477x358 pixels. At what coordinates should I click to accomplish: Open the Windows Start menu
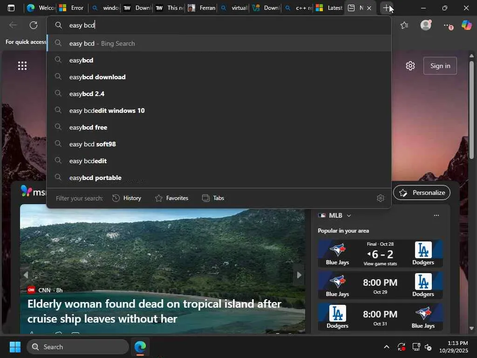pyautogui.click(x=15, y=347)
